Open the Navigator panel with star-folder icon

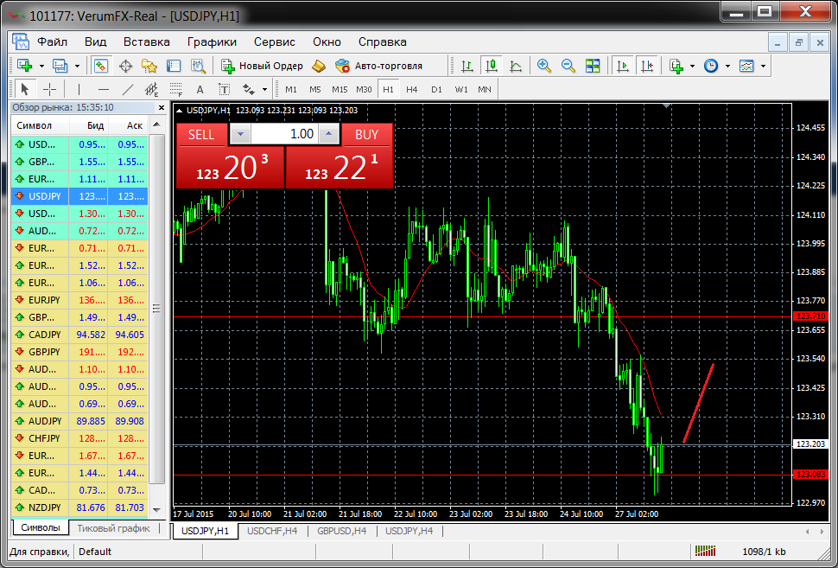pos(149,66)
